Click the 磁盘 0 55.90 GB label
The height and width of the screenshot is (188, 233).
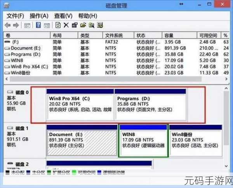16,103
